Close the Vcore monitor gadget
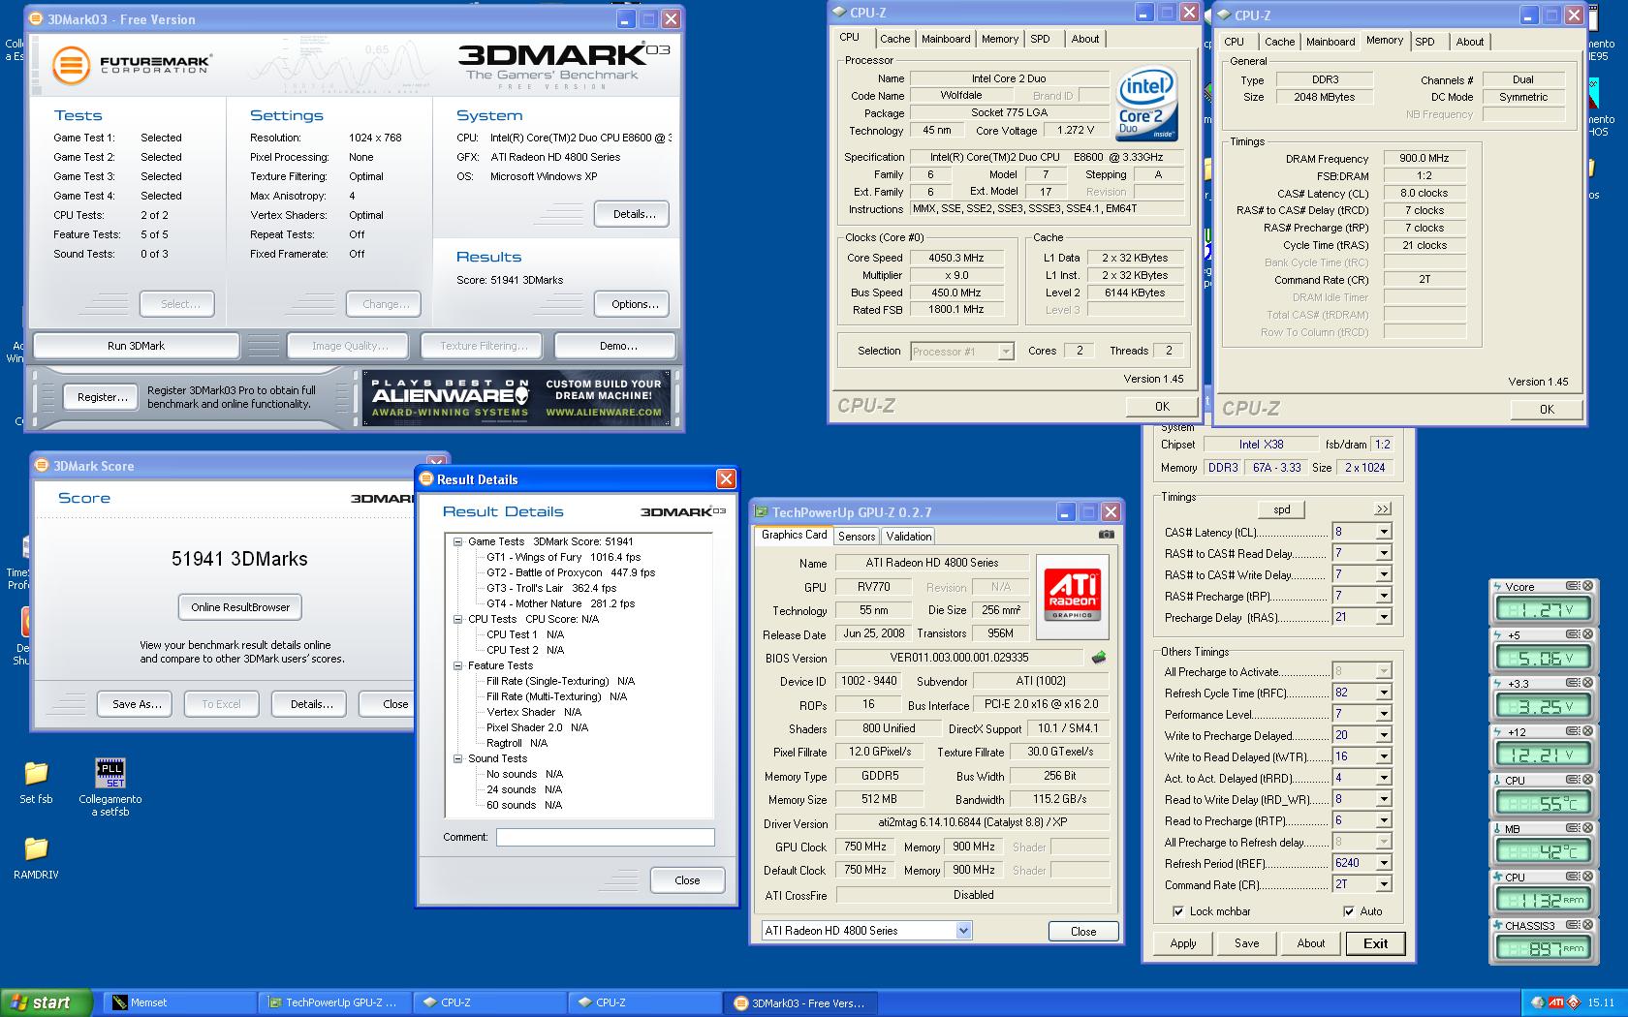1628x1017 pixels. (x=1587, y=586)
